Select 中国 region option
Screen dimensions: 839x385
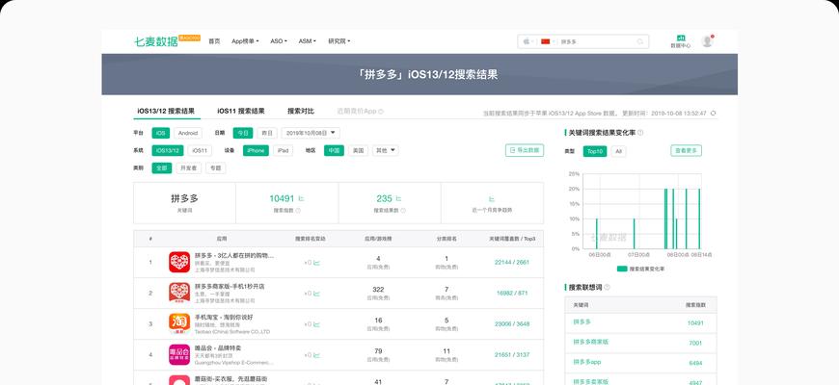(334, 150)
